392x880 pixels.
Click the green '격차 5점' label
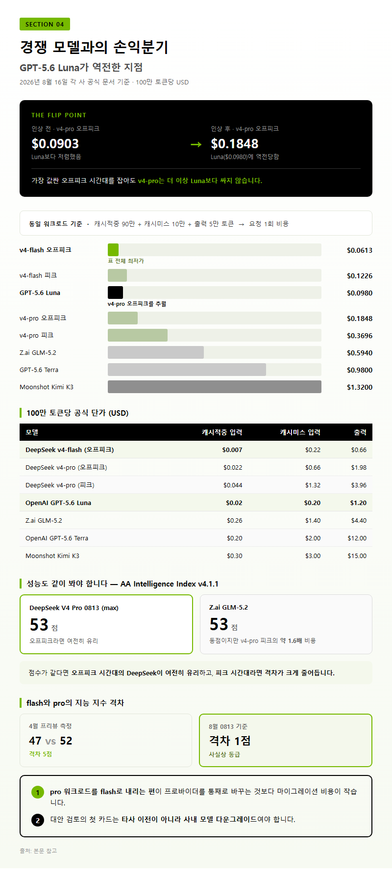tap(40, 754)
